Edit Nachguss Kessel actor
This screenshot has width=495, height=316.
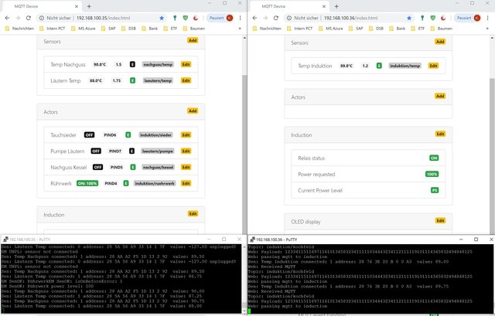coord(186,167)
